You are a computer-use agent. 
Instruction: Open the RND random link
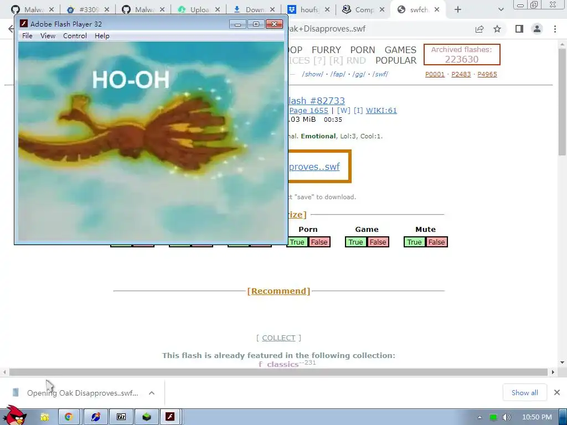[356, 60]
